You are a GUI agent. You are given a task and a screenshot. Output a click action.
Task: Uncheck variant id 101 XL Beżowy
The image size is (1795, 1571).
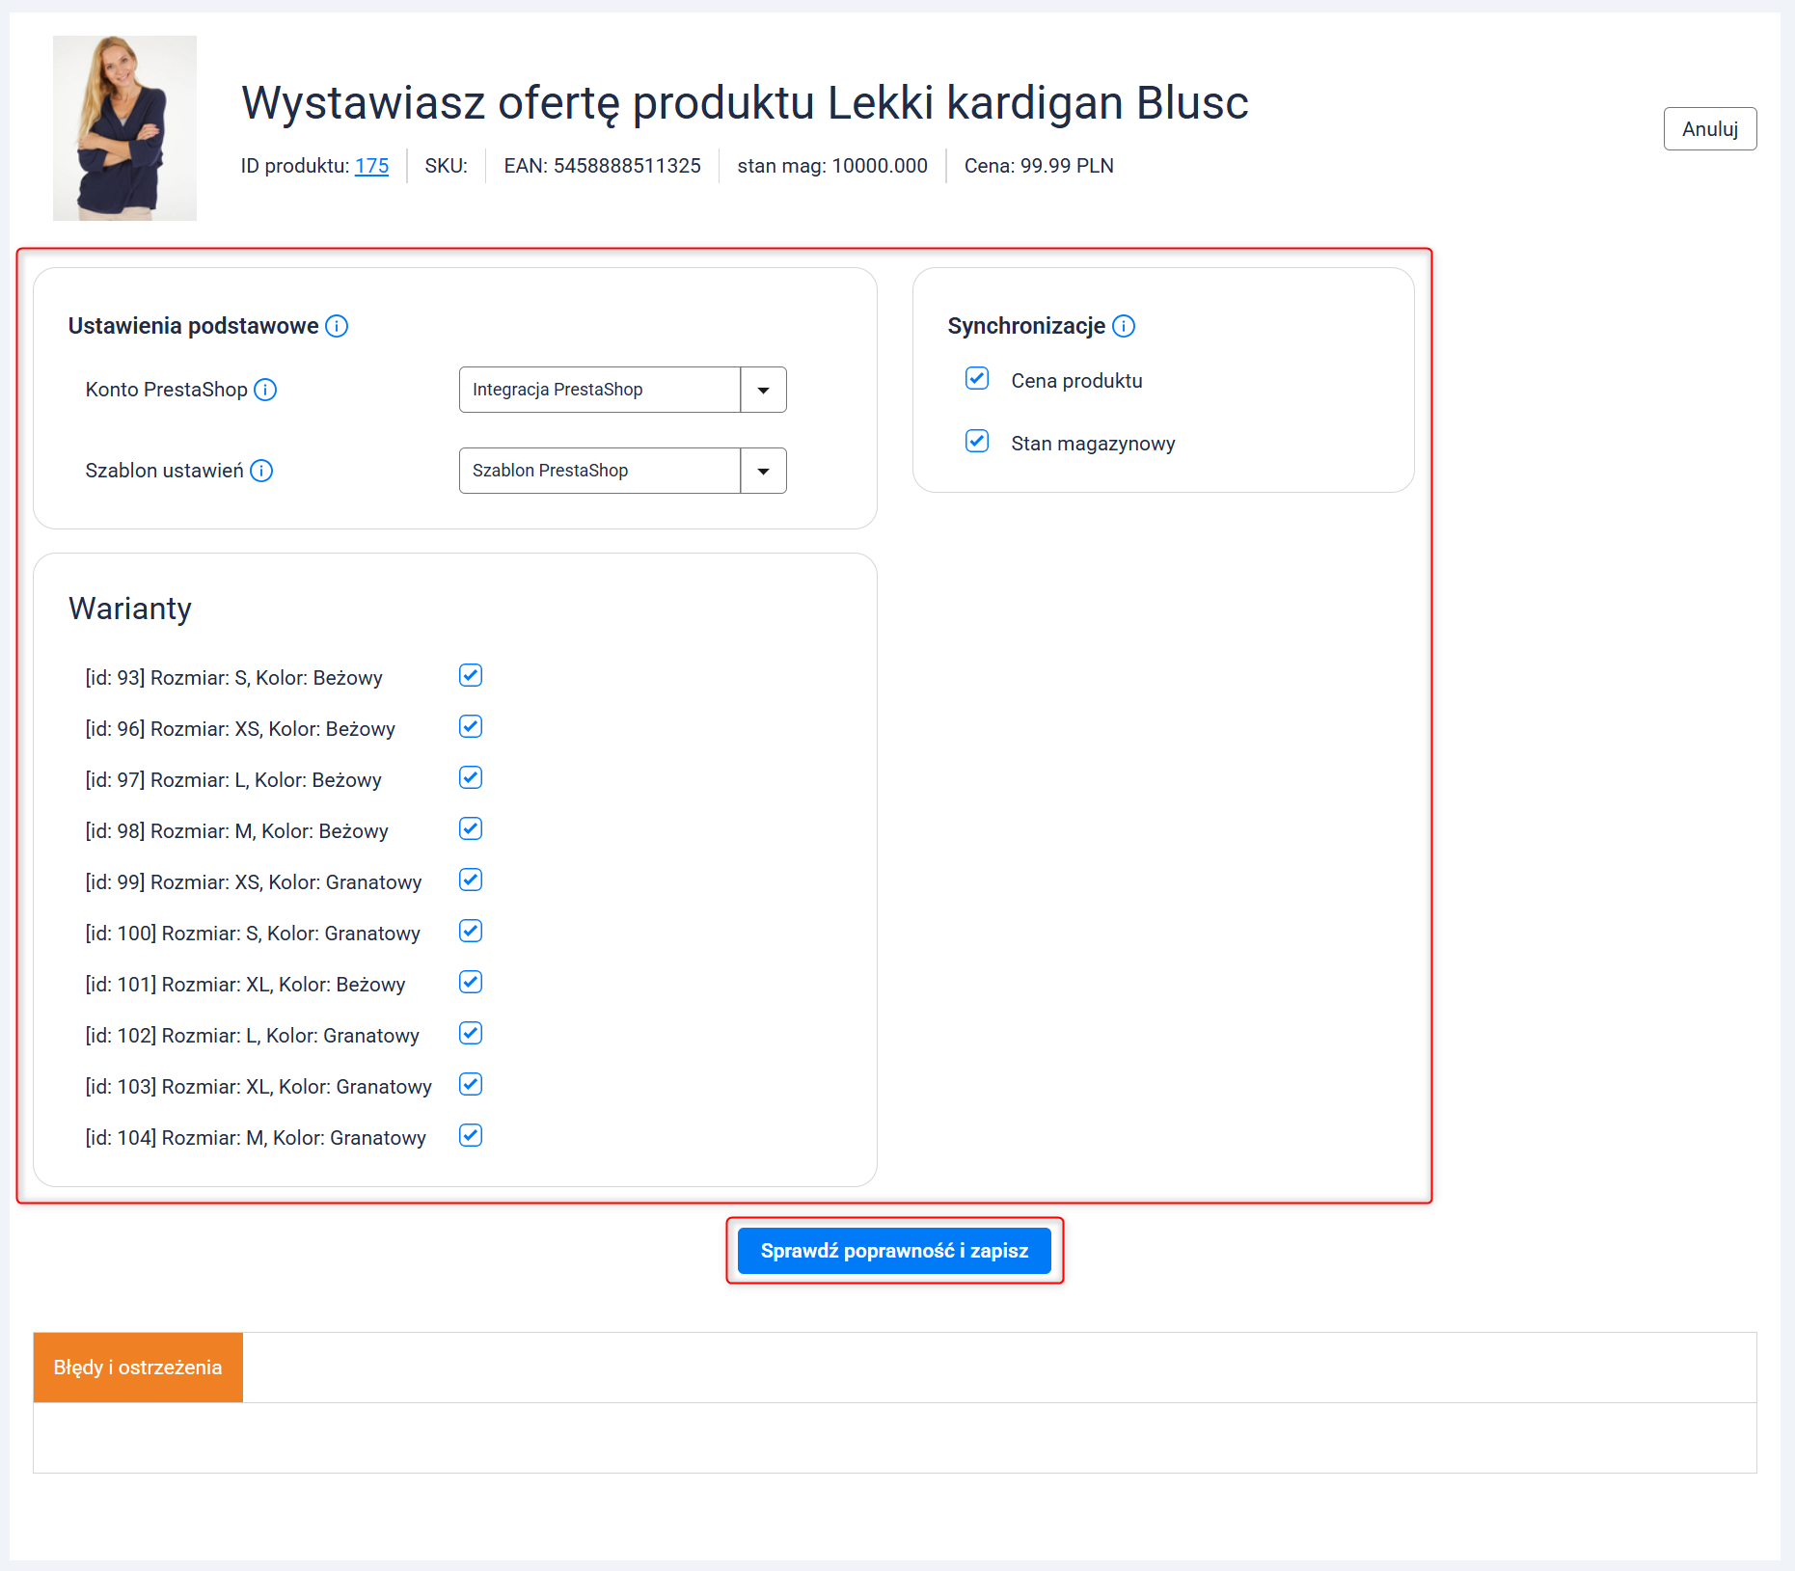[x=471, y=983]
